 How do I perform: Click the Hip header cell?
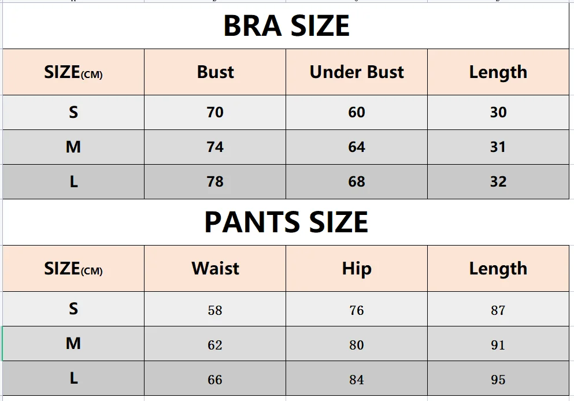(357, 269)
